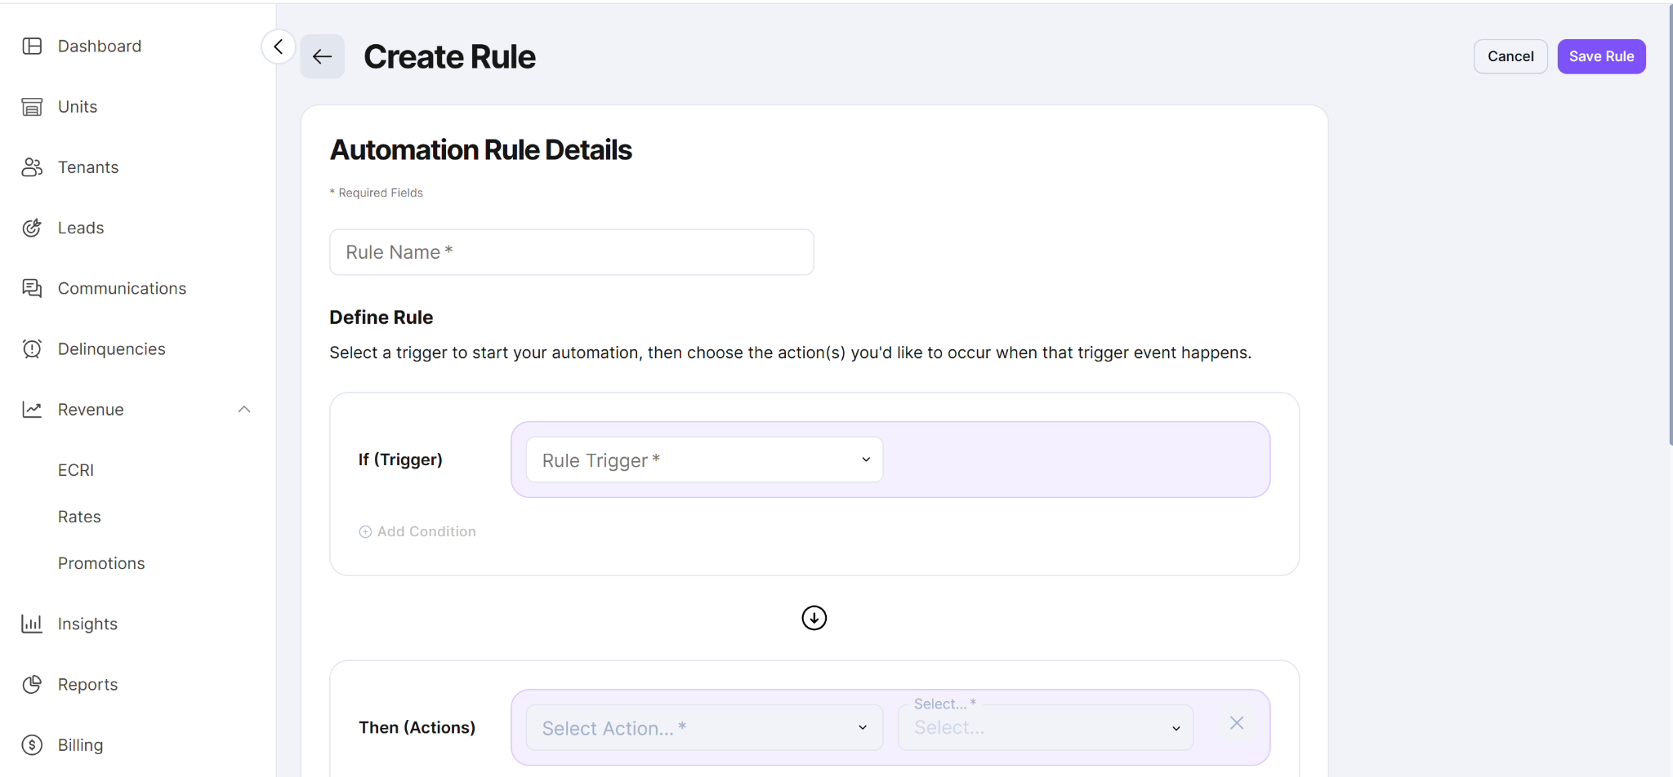
Task: Click the Create Rule page title
Action: tap(449, 57)
